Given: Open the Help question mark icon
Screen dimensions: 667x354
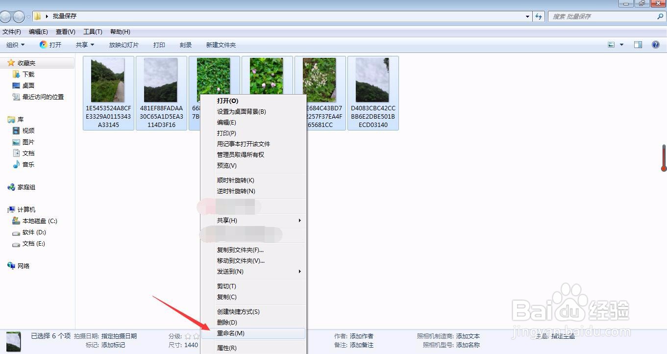Looking at the screenshot, I should 656,45.
